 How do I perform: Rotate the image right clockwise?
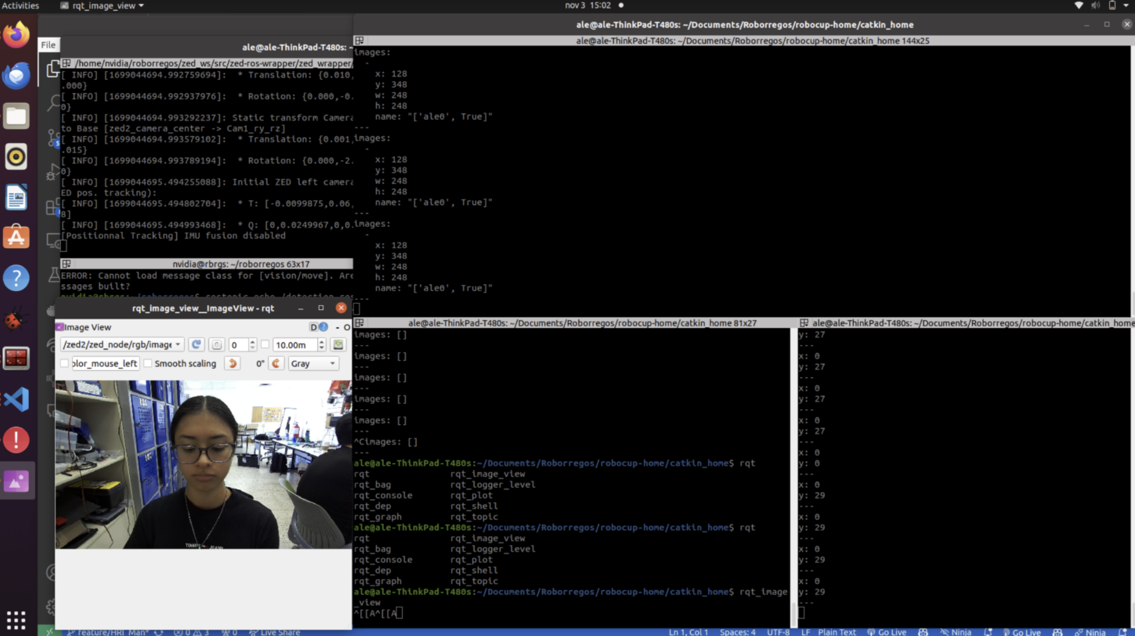pyautogui.click(x=276, y=363)
